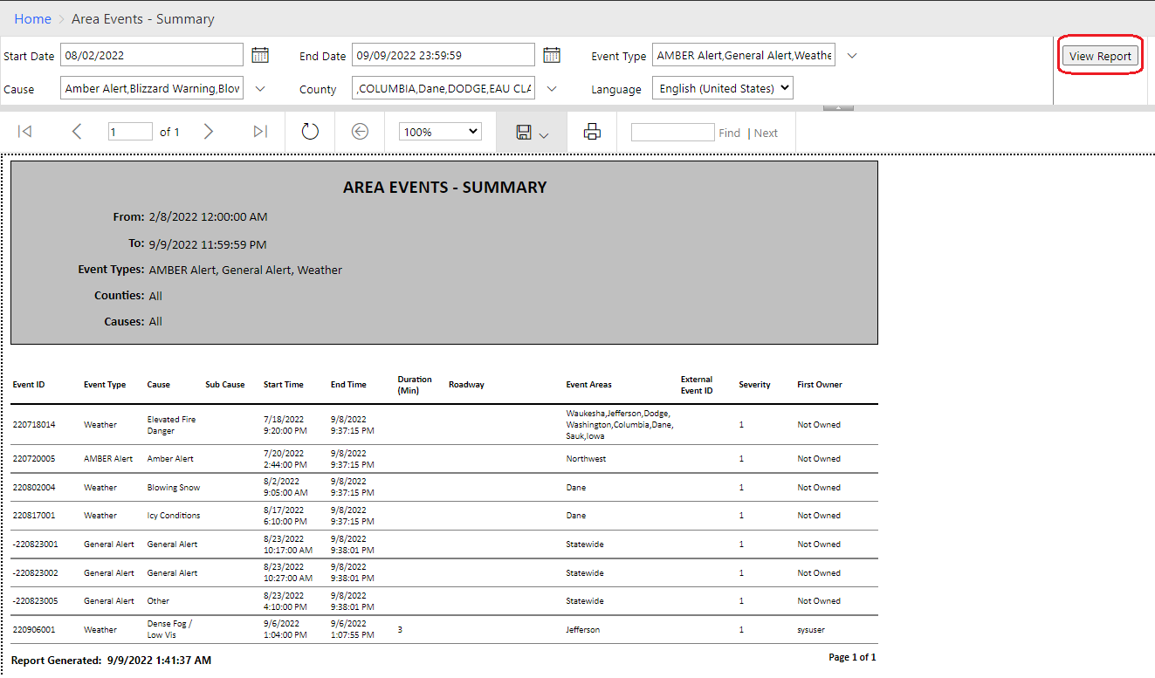Click the find text box
The height and width of the screenshot is (678, 1155).
(x=672, y=132)
